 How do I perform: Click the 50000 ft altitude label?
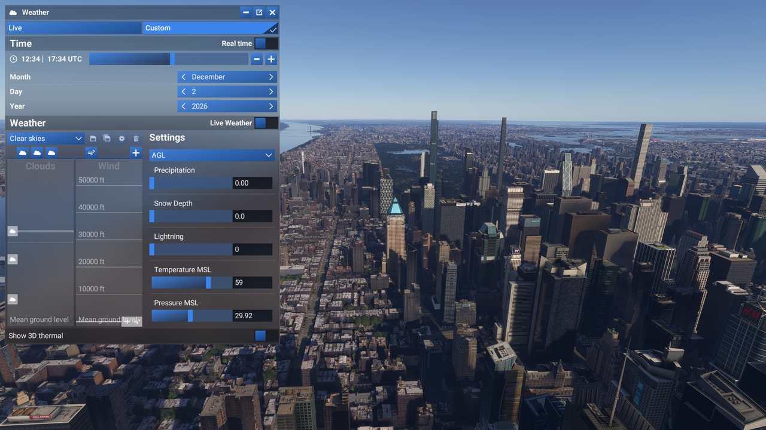(x=92, y=180)
